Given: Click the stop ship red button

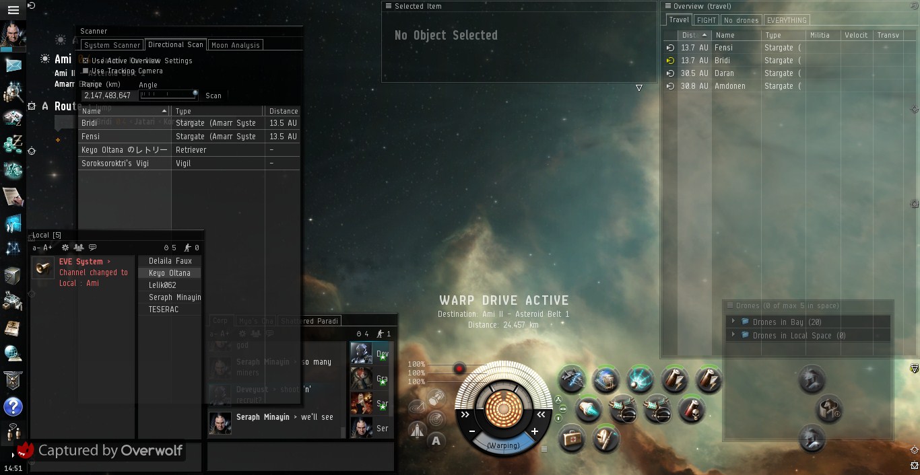Looking at the screenshot, I should 459,368.
